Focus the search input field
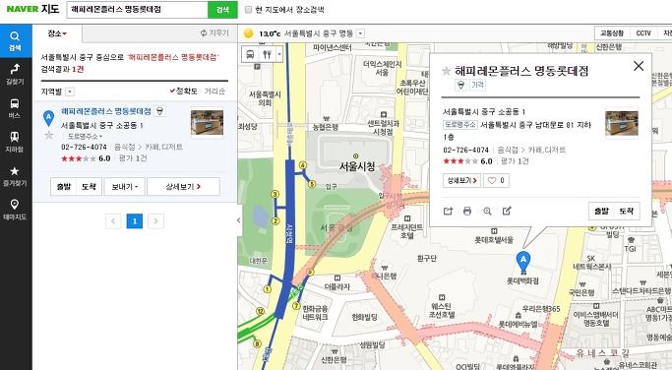This screenshot has height=370, width=672. coord(137,10)
